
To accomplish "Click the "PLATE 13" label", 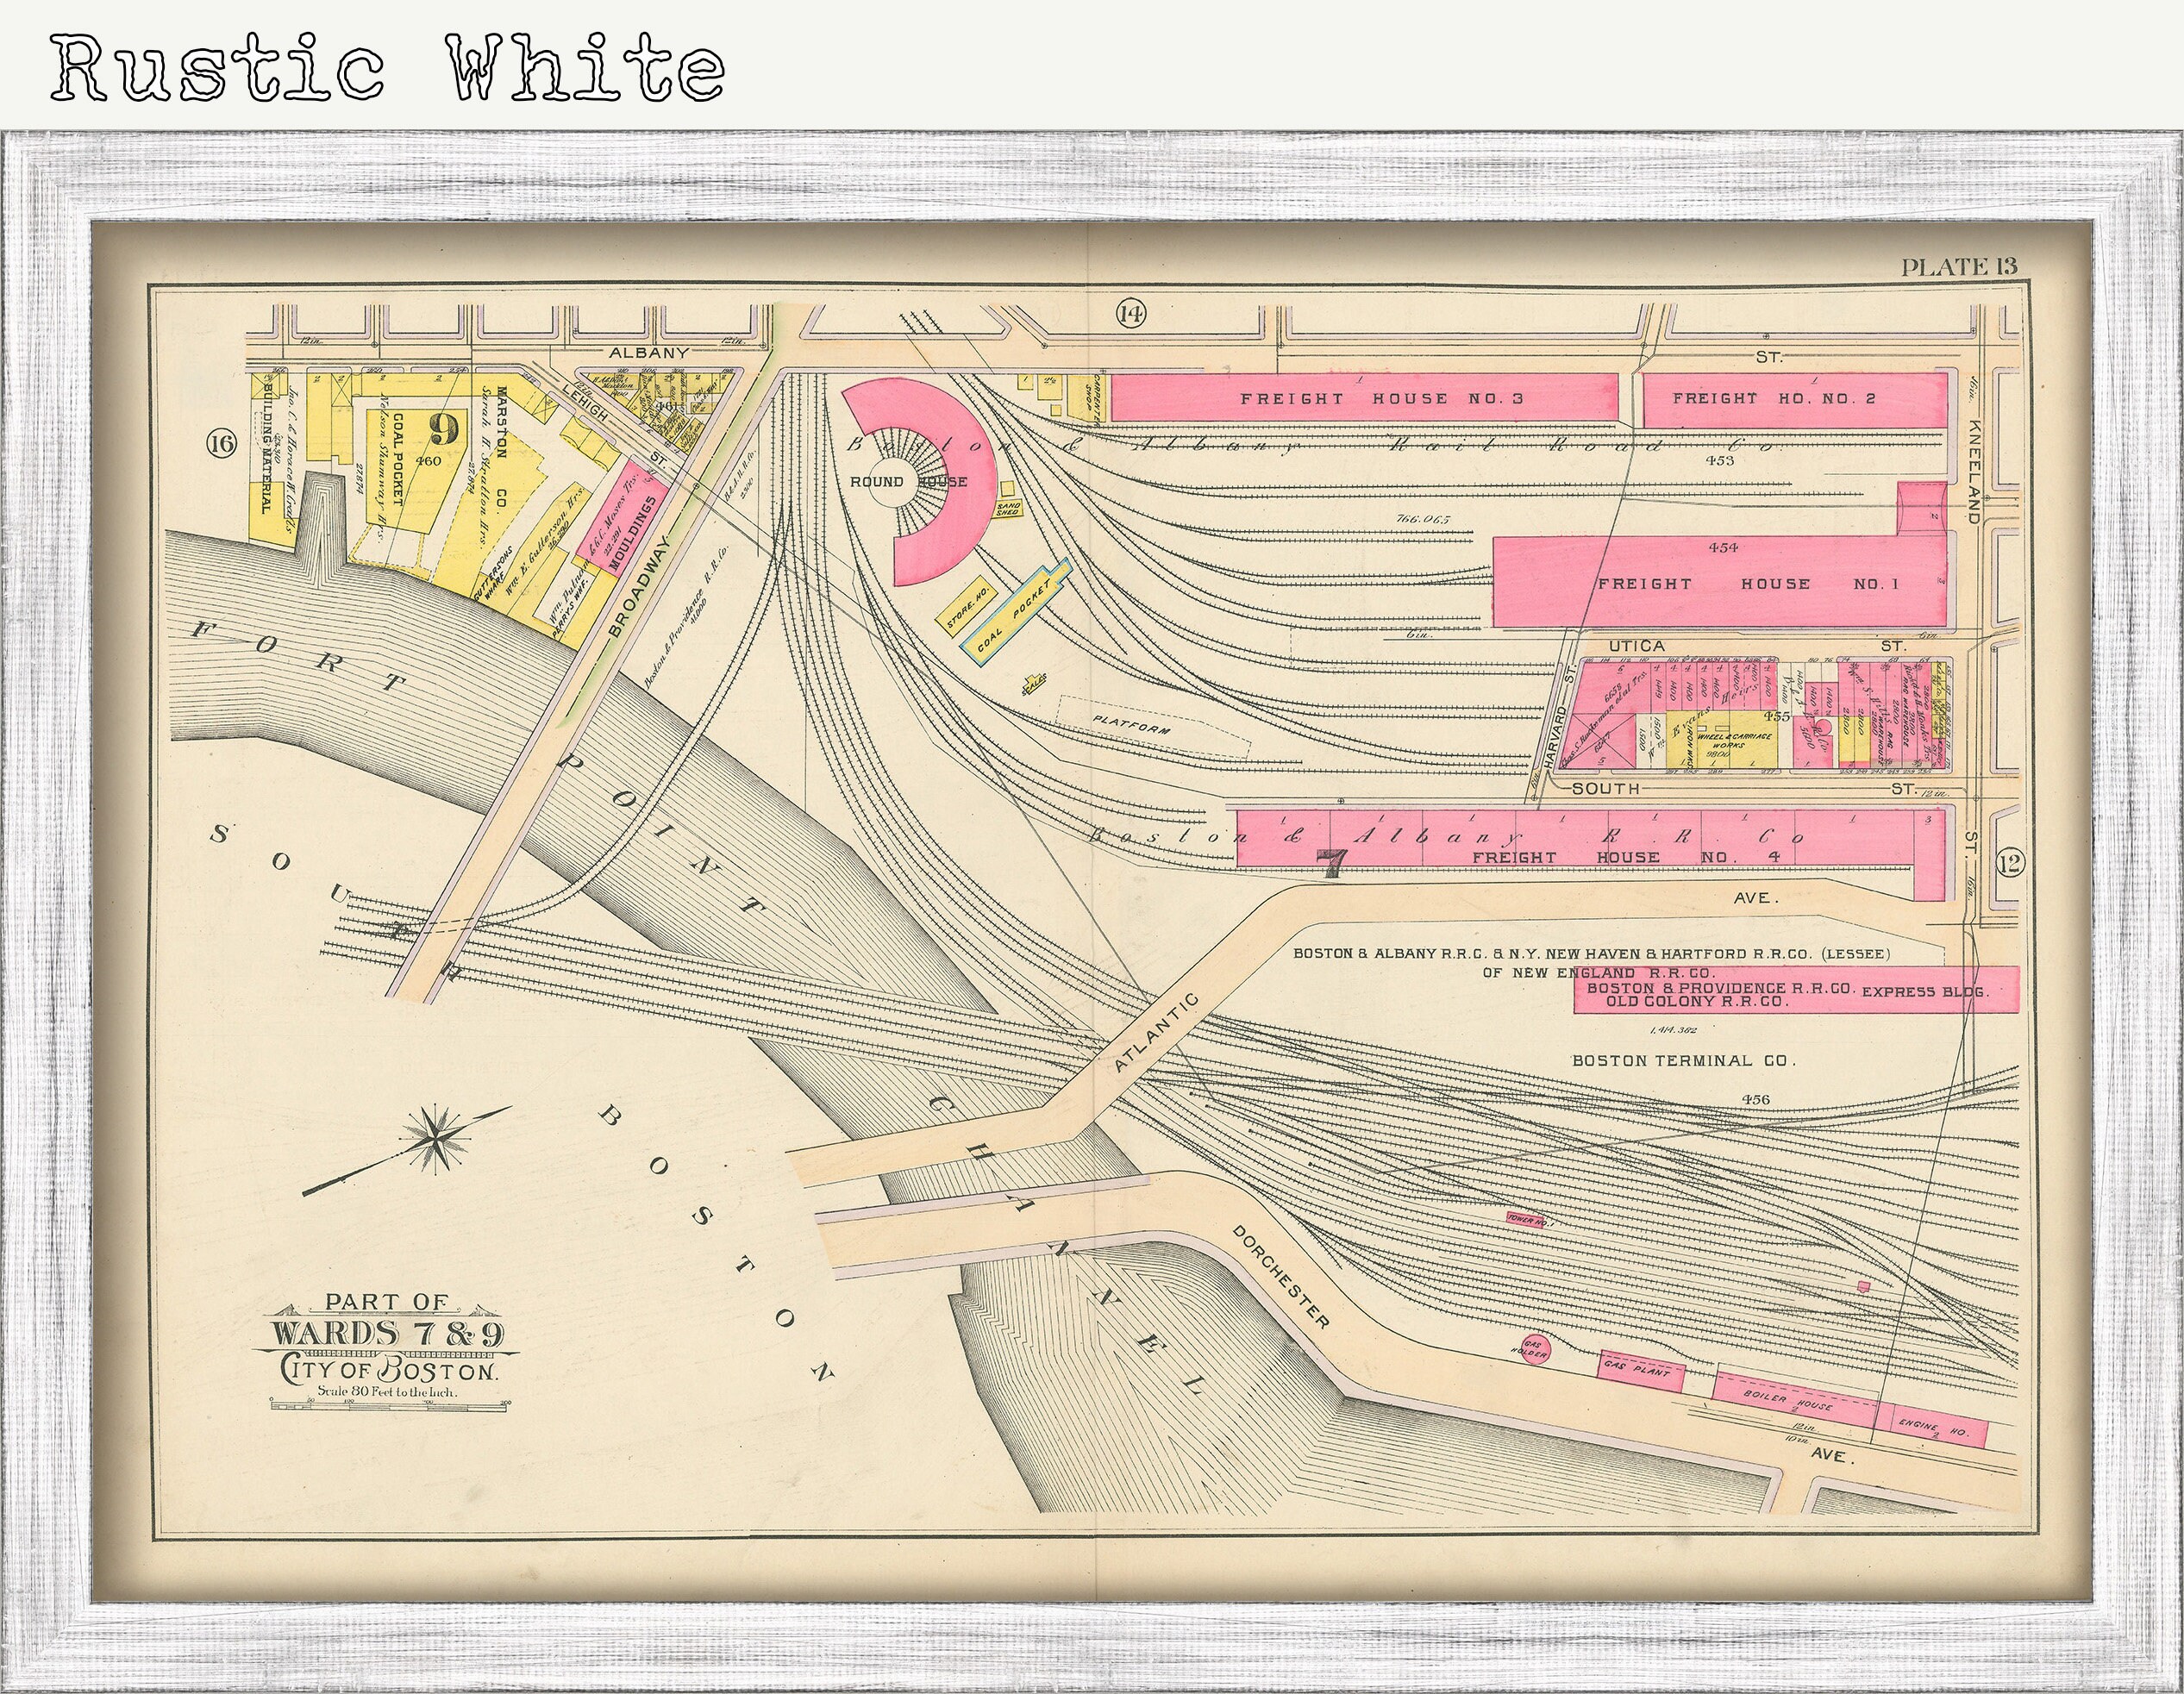I will pyautogui.click(x=1958, y=266).
